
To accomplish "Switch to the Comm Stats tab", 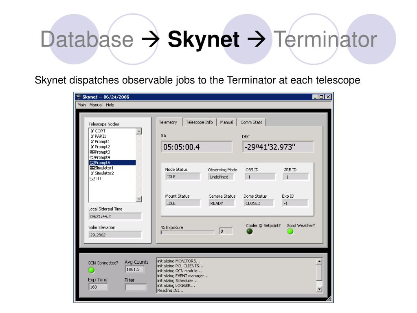I will click(x=251, y=122).
